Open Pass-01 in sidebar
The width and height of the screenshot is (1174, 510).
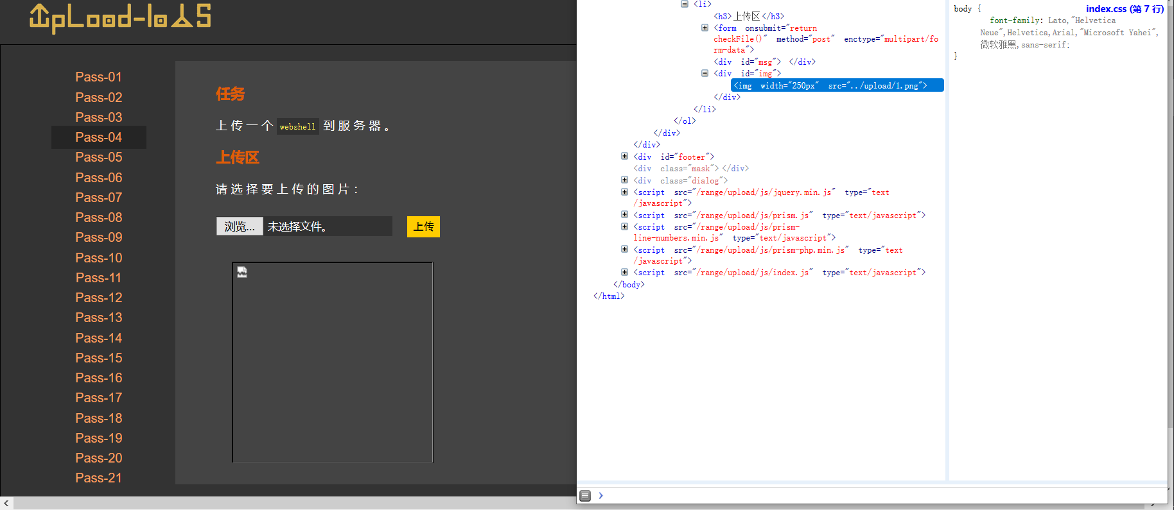[x=99, y=77]
